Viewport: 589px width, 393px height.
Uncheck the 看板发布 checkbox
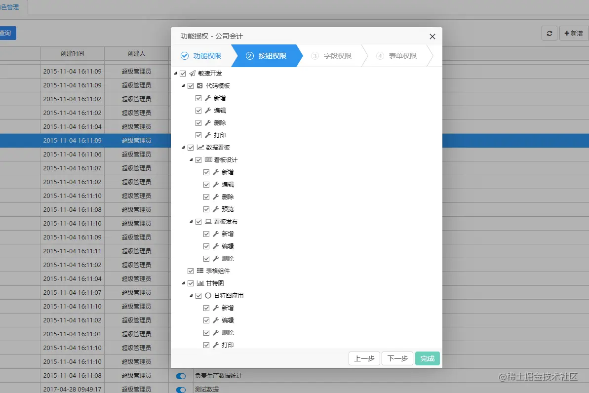point(198,222)
